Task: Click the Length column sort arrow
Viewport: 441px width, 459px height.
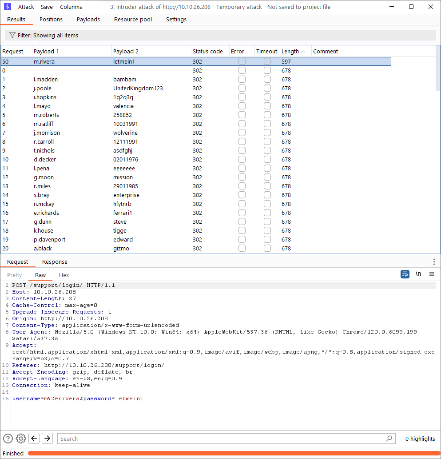Action: coord(303,52)
